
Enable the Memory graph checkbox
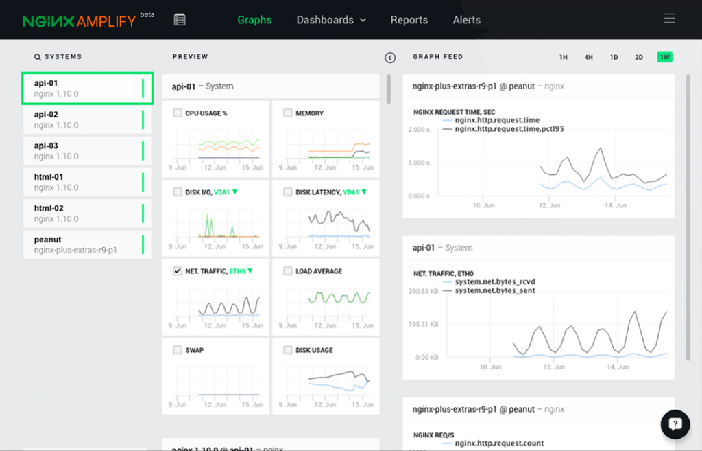click(x=288, y=113)
